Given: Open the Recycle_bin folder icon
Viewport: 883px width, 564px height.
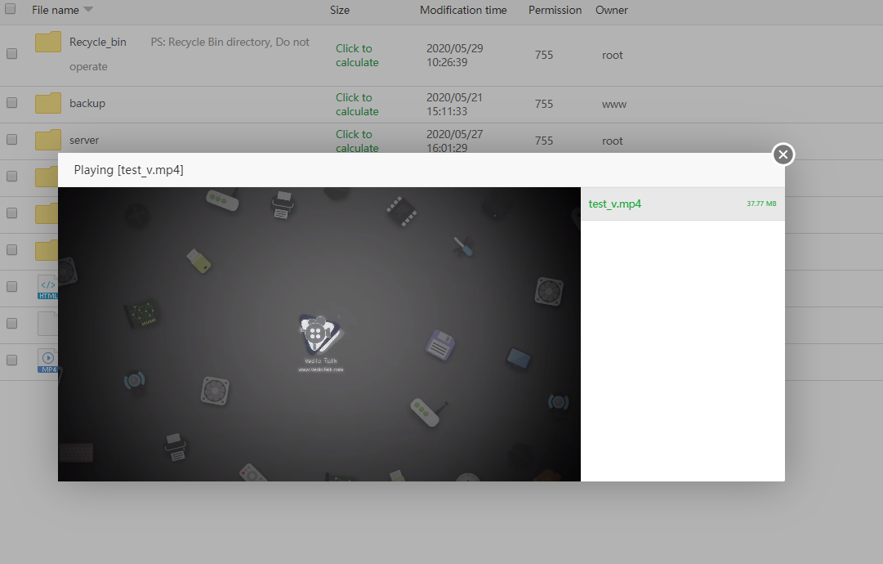Looking at the screenshot, I should pyautogui.click(x=48, y=43).
